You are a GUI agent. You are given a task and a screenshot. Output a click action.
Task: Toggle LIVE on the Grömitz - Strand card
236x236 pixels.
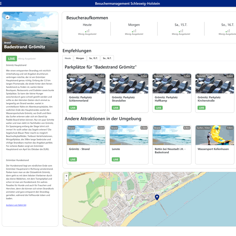73,159
